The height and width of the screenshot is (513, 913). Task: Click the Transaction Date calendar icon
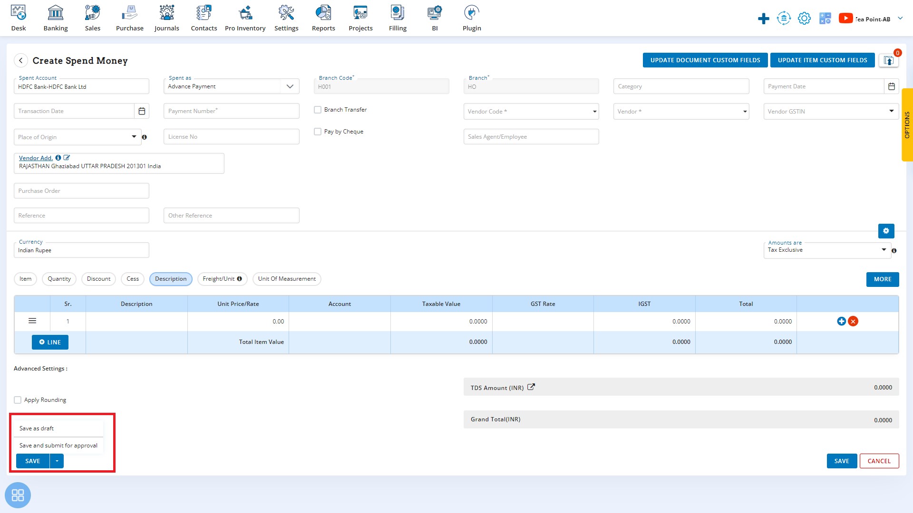click(x=142, y=111)
